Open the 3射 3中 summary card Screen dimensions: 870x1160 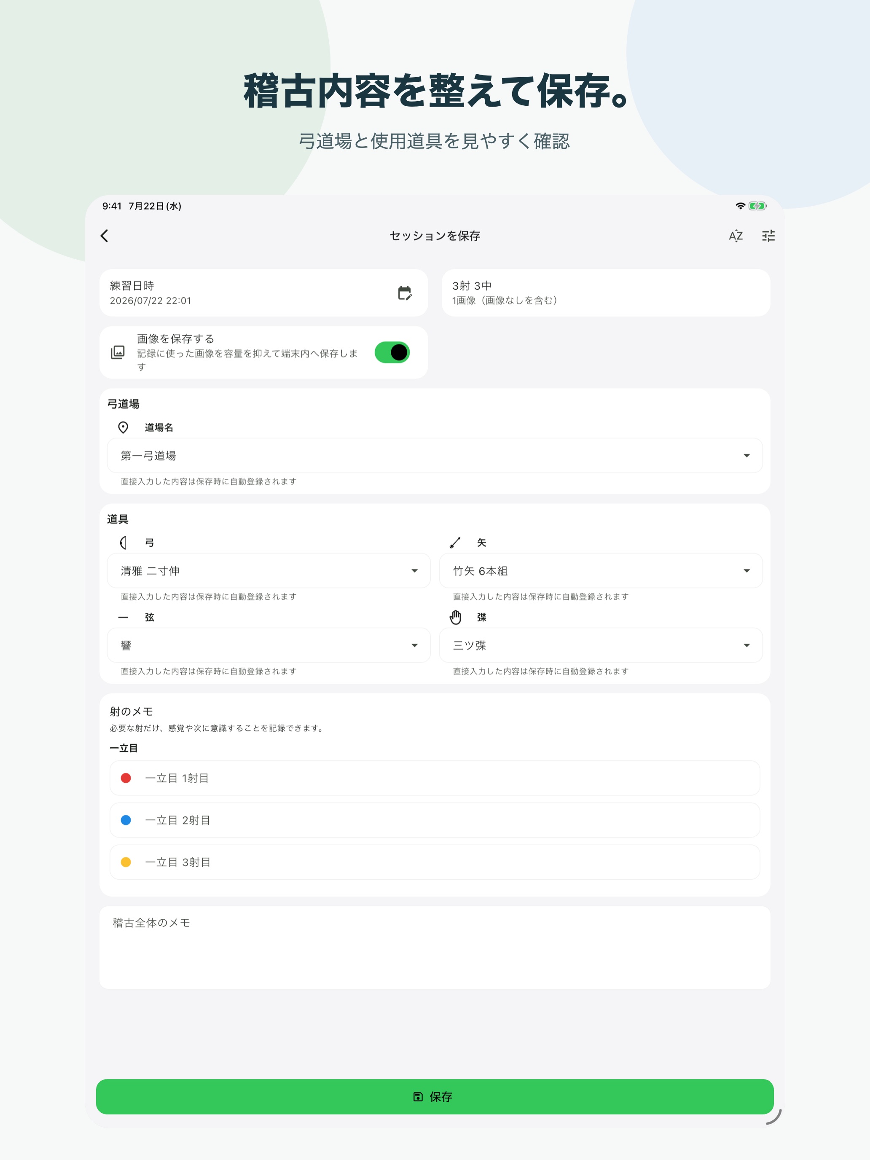click(x=606, y=293)
